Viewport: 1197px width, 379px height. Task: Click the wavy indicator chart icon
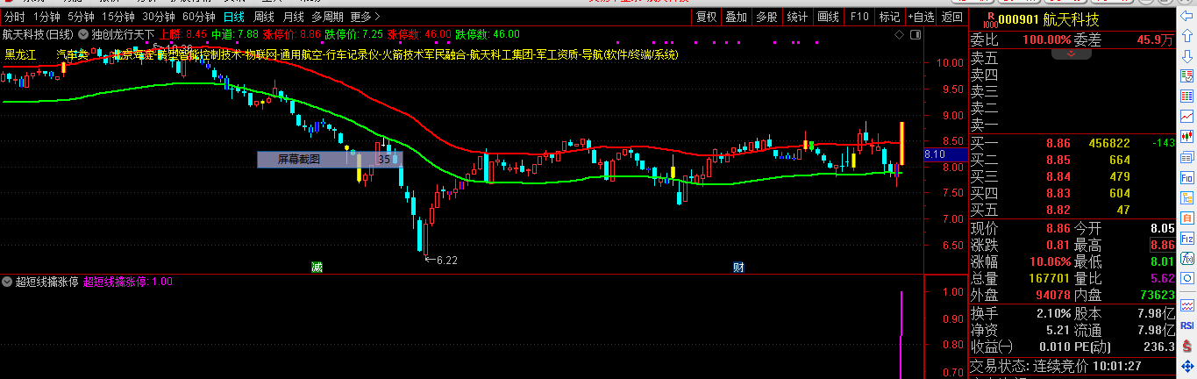pyautogui.click(x=1187, y=304)
